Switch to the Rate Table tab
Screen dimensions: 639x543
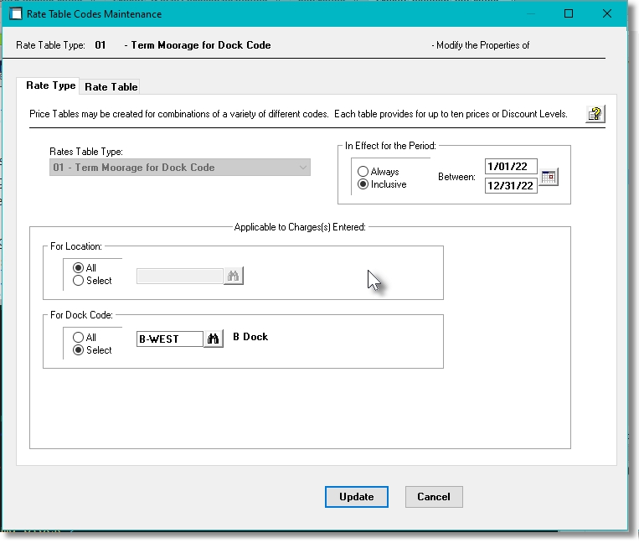[x=111, y=87]
